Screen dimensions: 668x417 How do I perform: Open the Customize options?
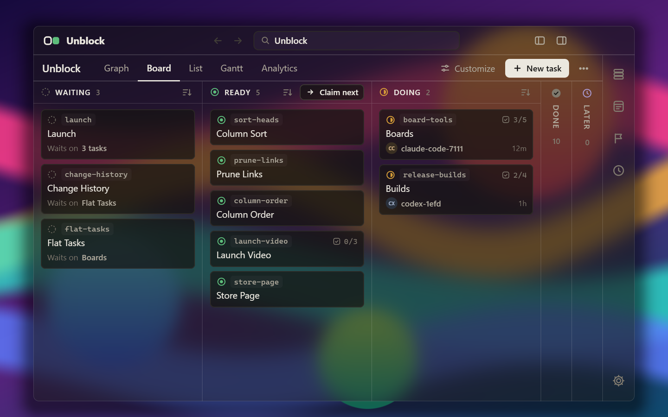tap(468, 69)
